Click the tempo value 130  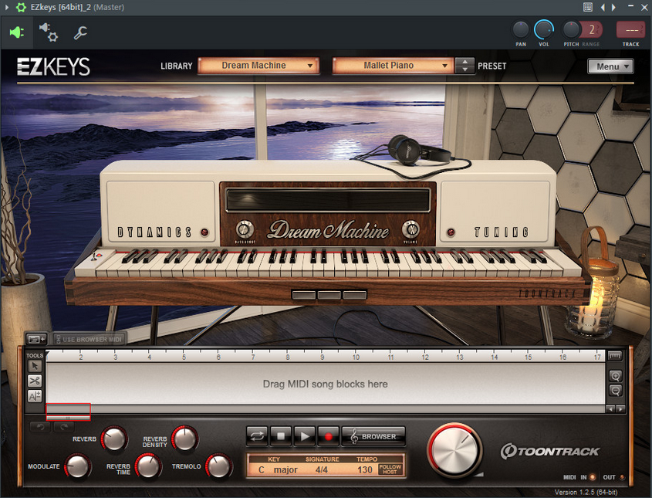tap(365, 469)
